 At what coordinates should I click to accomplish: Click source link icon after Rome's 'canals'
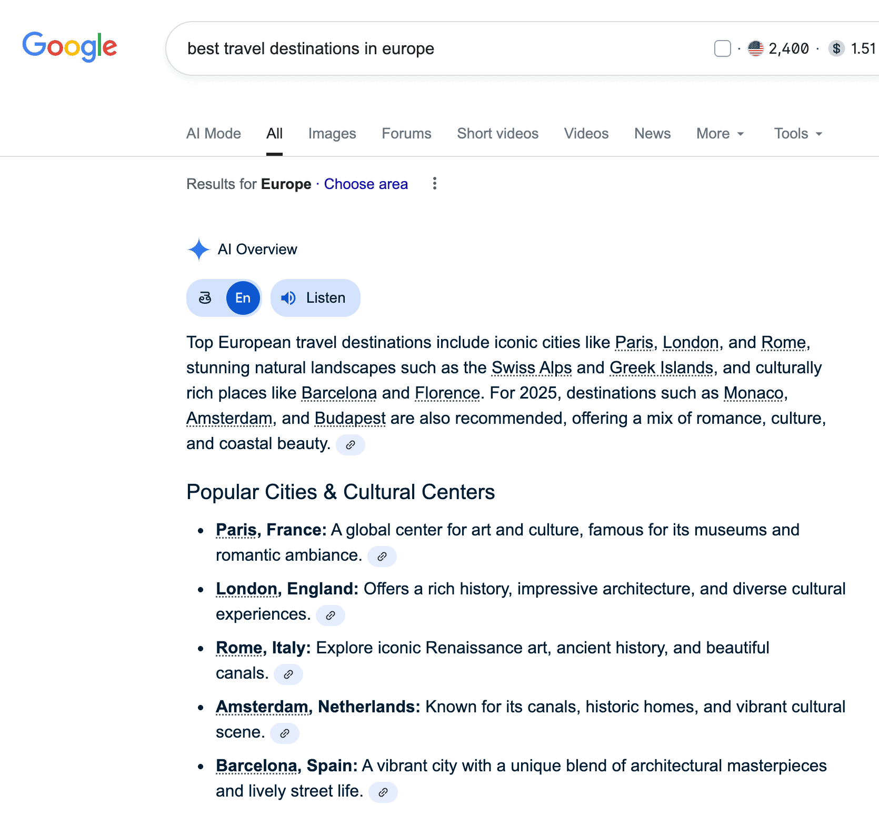[288, 674]
